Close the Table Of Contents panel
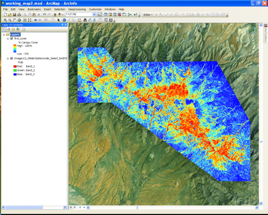 66,25
